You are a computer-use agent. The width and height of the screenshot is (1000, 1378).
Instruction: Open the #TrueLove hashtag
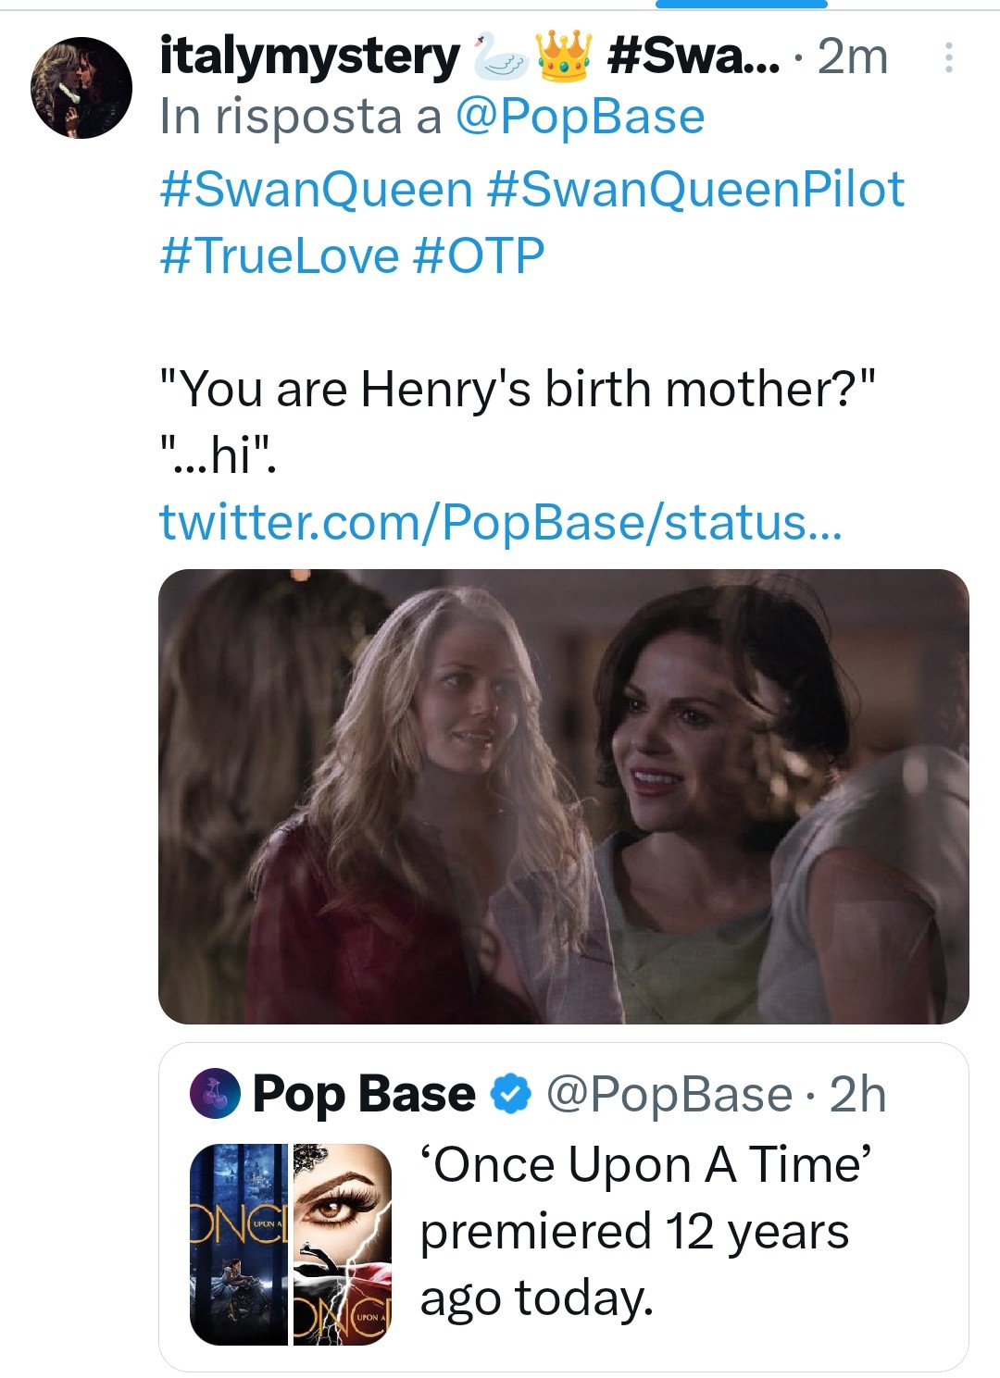(279, 255)
